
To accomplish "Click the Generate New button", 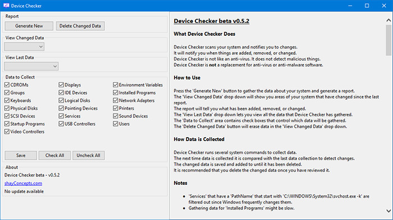I will 29,26.
